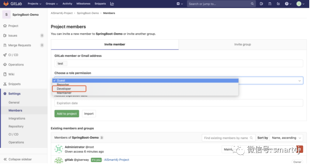Switch to Invite member tab
The width and height of the screenshot is (310, 164).
115,44
